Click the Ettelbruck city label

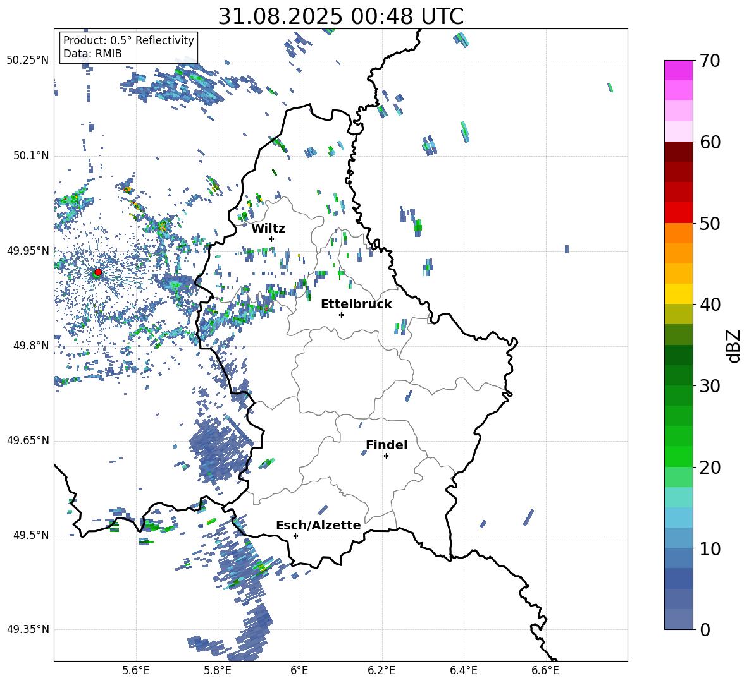pyautogui.click(x=356, y=305)
